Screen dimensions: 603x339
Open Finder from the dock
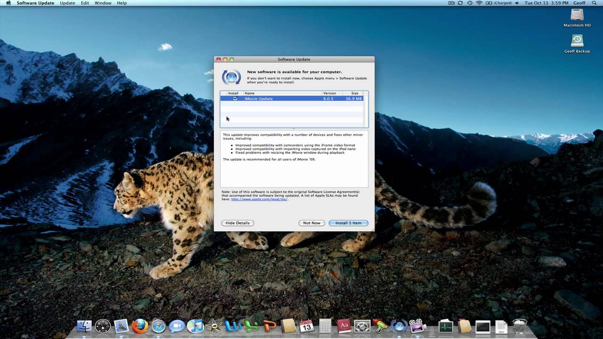tap(84, 326)
